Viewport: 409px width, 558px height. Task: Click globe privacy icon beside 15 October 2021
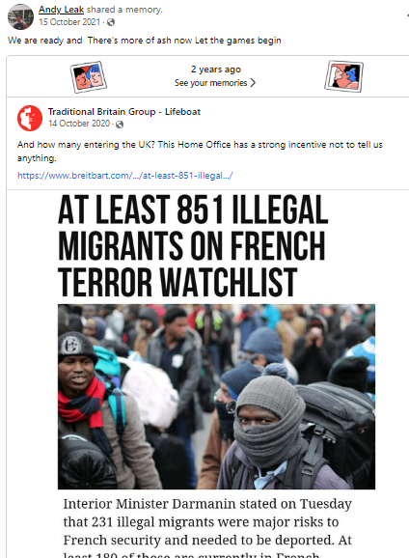(x=111, y=22)
